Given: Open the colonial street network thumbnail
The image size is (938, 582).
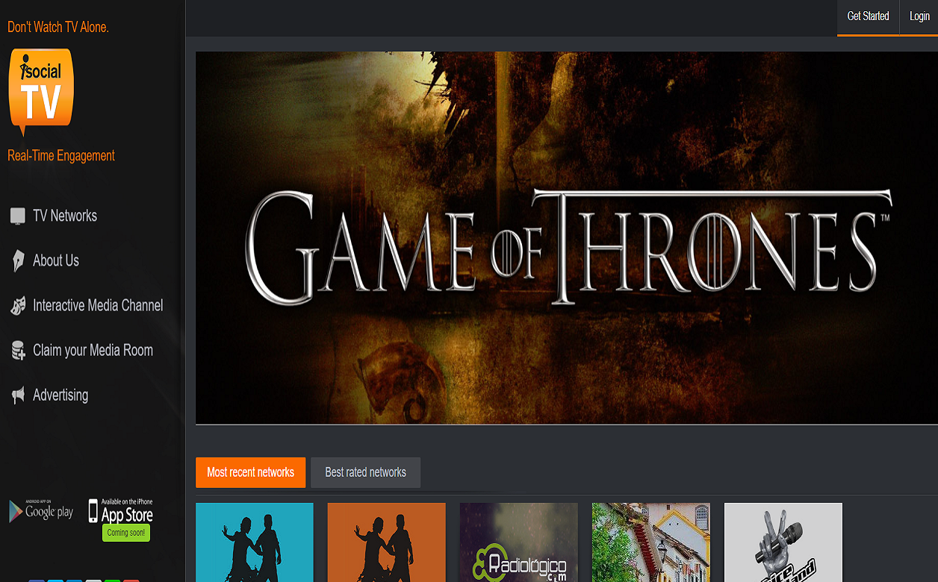Looking at the screenshot, I should [651, 542].
